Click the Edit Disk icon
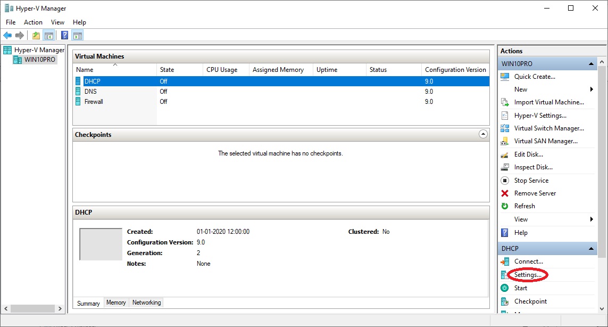The image size is (608, 327). click(x=504, y=154)
